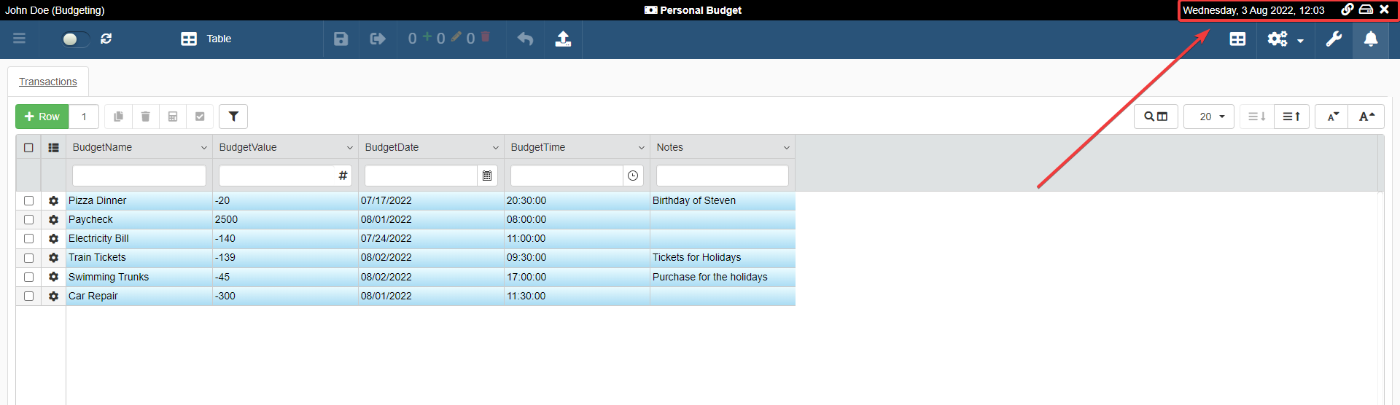This screenshot has height=405, width=1400.
Task: Click the save floppy disk icon
Action: tap(341, 39)
